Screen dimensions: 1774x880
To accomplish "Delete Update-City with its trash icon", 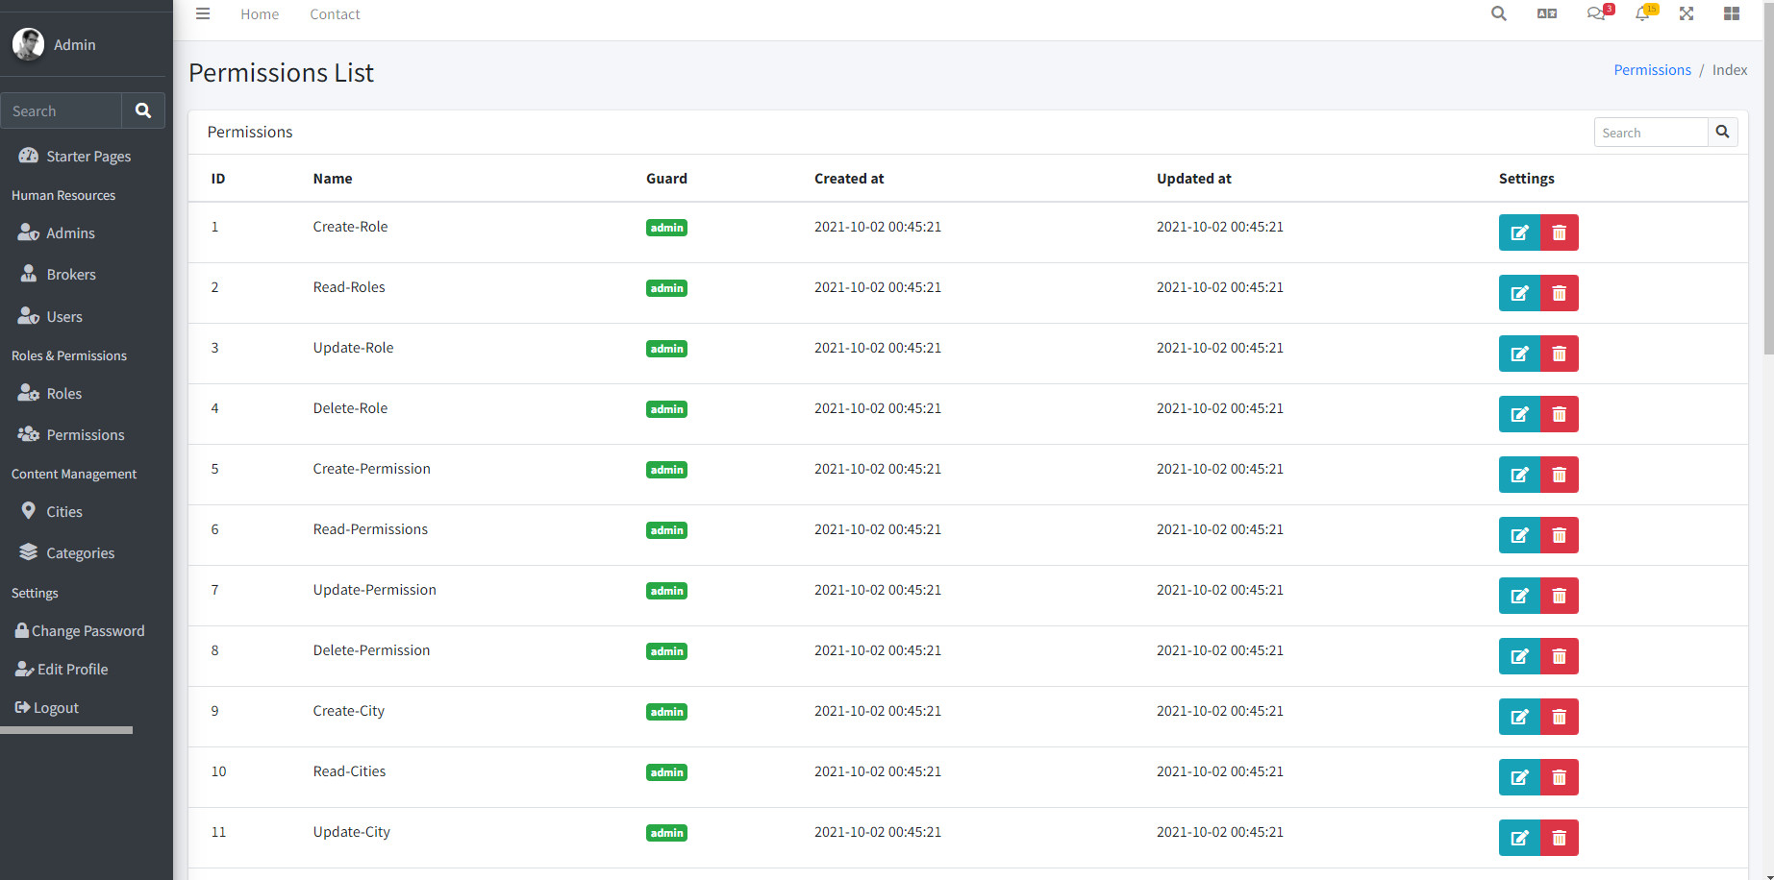I will pos(1559,838).
